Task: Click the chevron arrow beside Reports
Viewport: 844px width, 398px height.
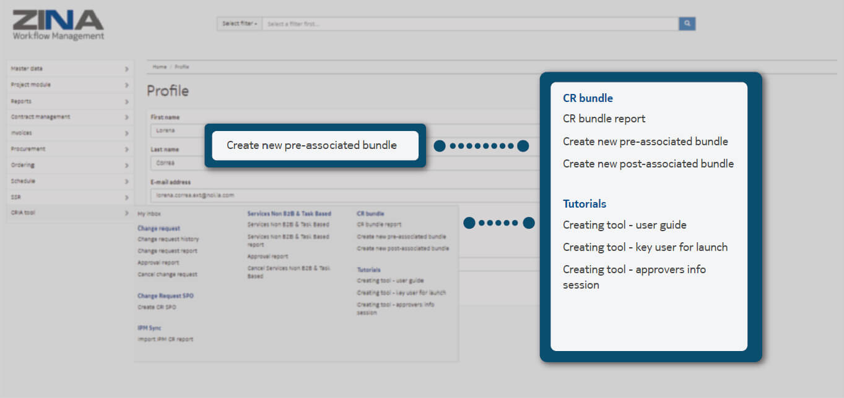Action: point(126,101)
